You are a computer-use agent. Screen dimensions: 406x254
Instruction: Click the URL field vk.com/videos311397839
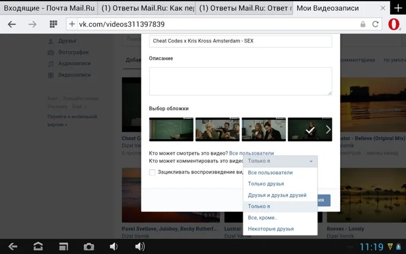point(218,24)
